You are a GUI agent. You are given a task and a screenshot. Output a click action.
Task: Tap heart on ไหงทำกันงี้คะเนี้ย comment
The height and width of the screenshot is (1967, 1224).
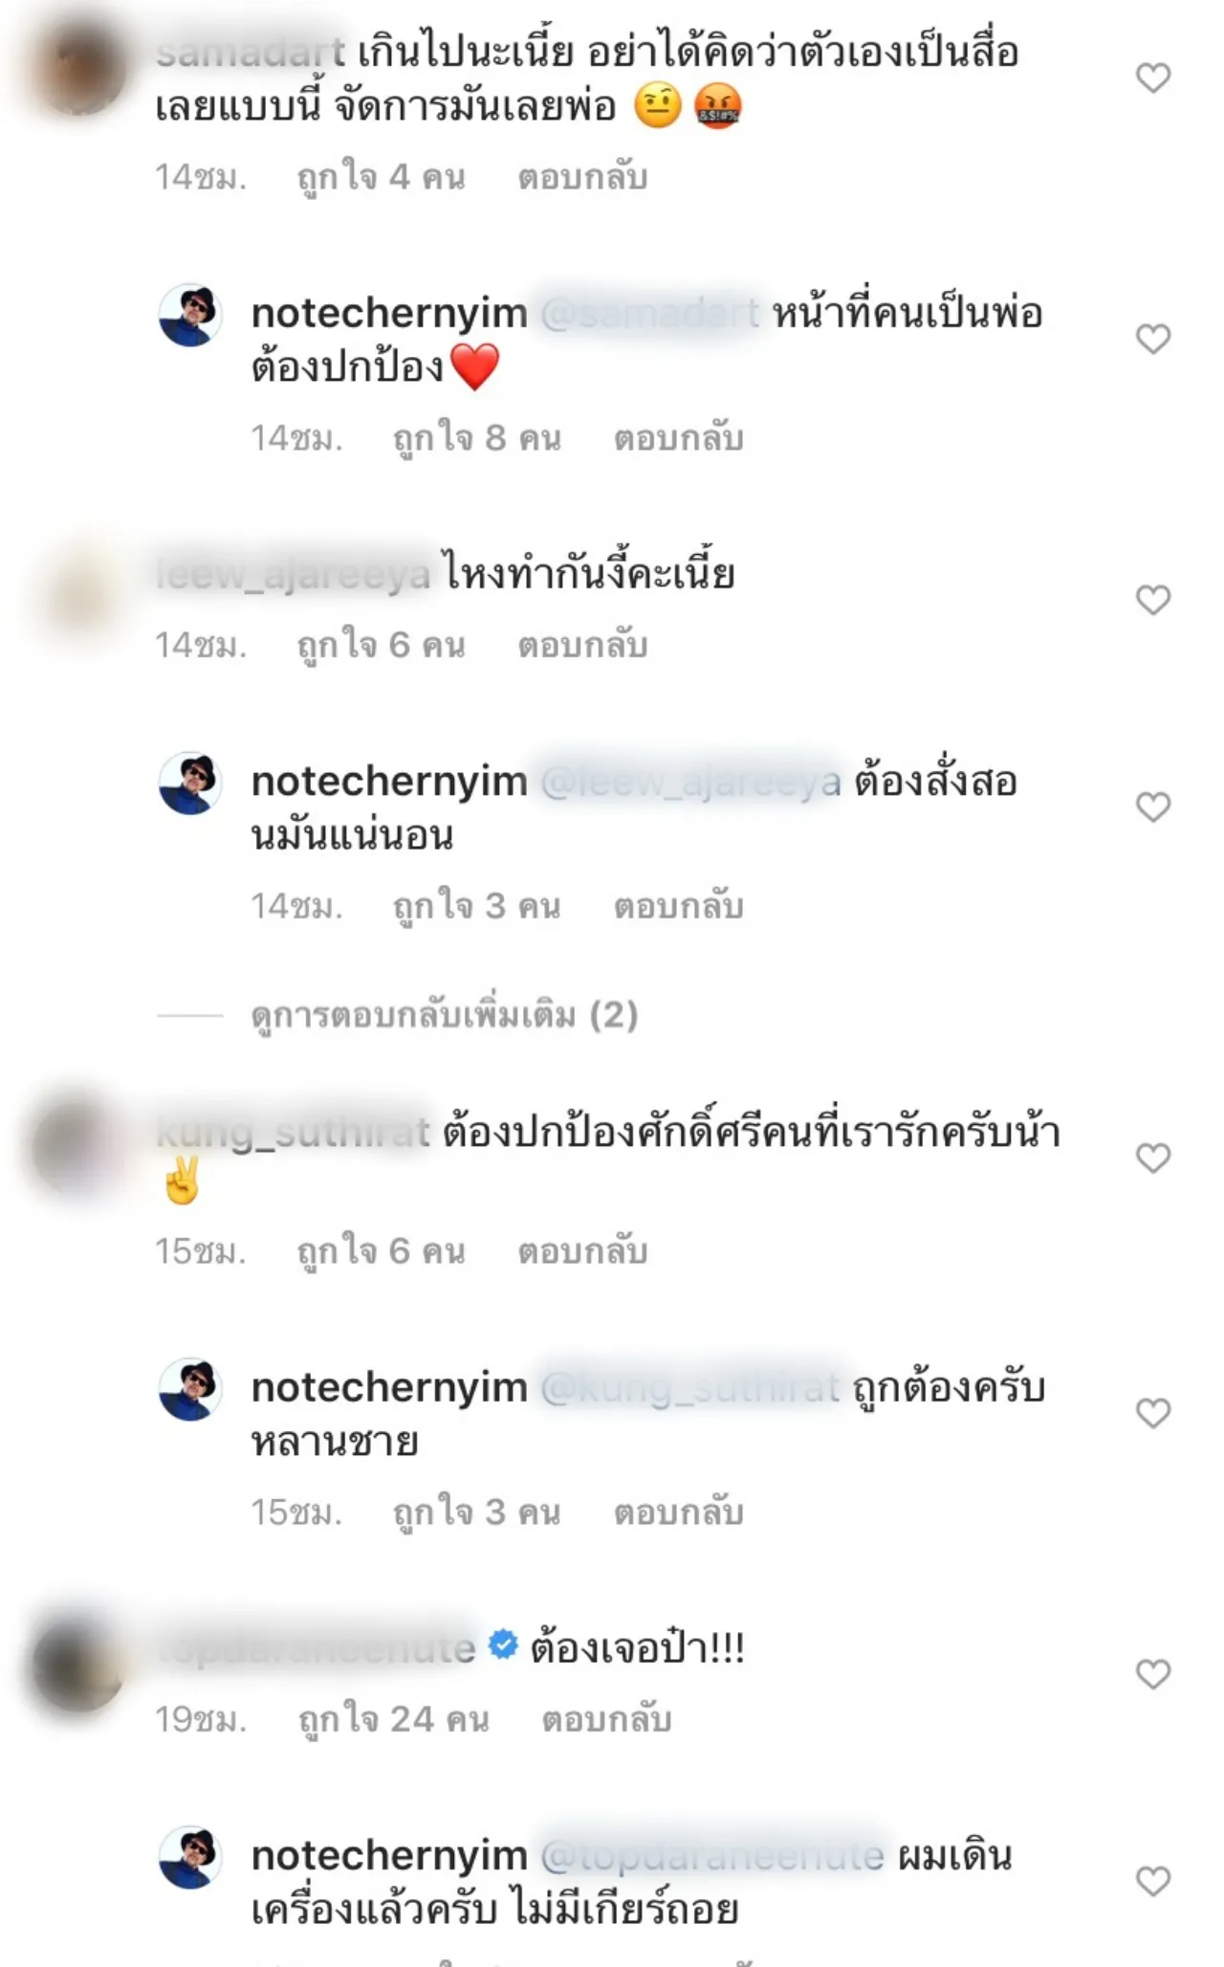[1153, 600]
